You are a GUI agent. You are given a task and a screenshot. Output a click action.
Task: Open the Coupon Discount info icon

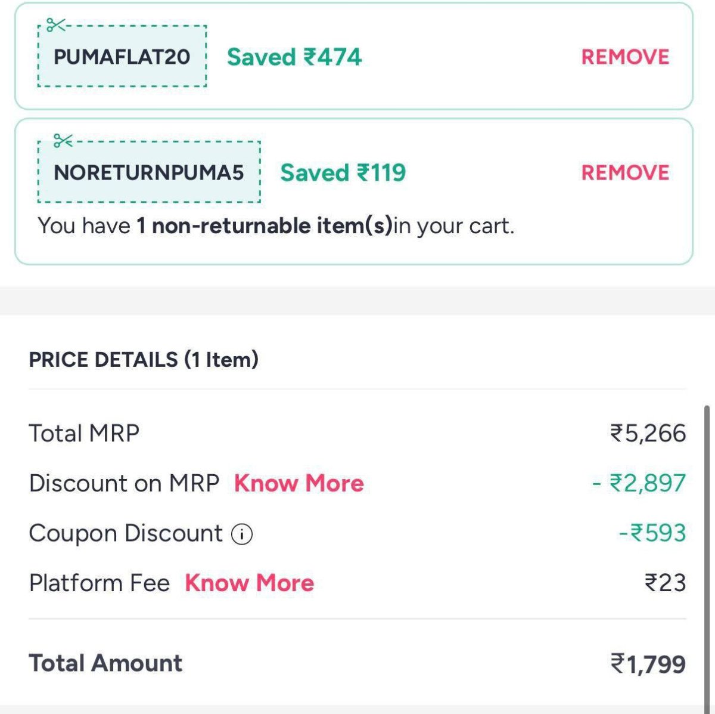coord(241,535)
